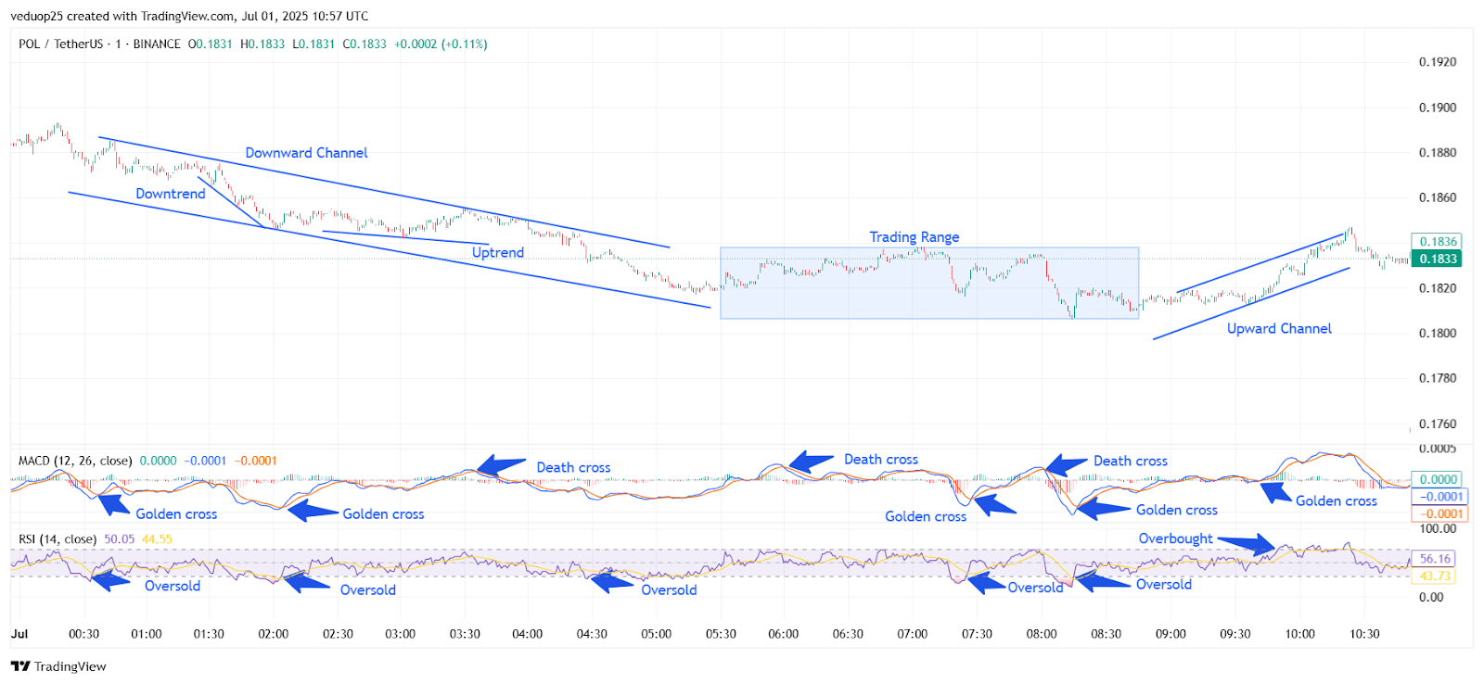
Task: Click the 05:30 time axis label
Action: [721, 634]
